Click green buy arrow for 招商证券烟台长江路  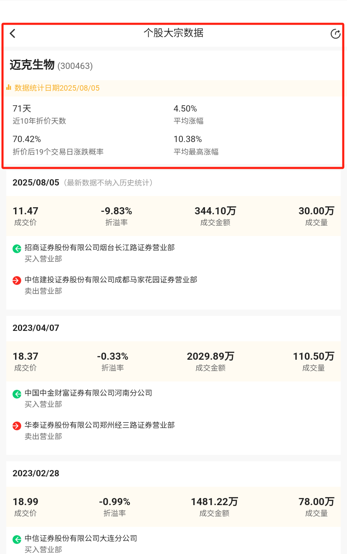click(x=17, y=249)
